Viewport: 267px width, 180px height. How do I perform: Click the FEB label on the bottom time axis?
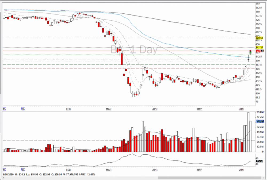(x=68, y=170)
